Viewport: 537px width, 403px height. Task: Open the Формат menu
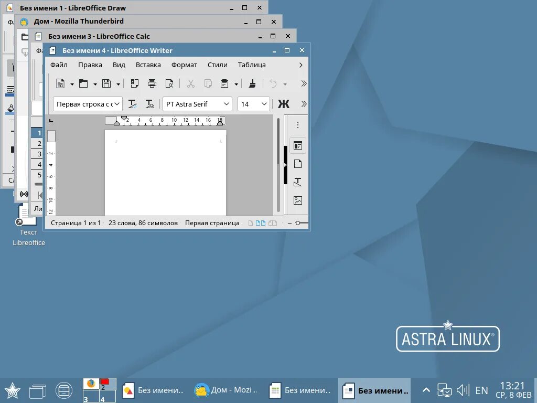[184, 65]
